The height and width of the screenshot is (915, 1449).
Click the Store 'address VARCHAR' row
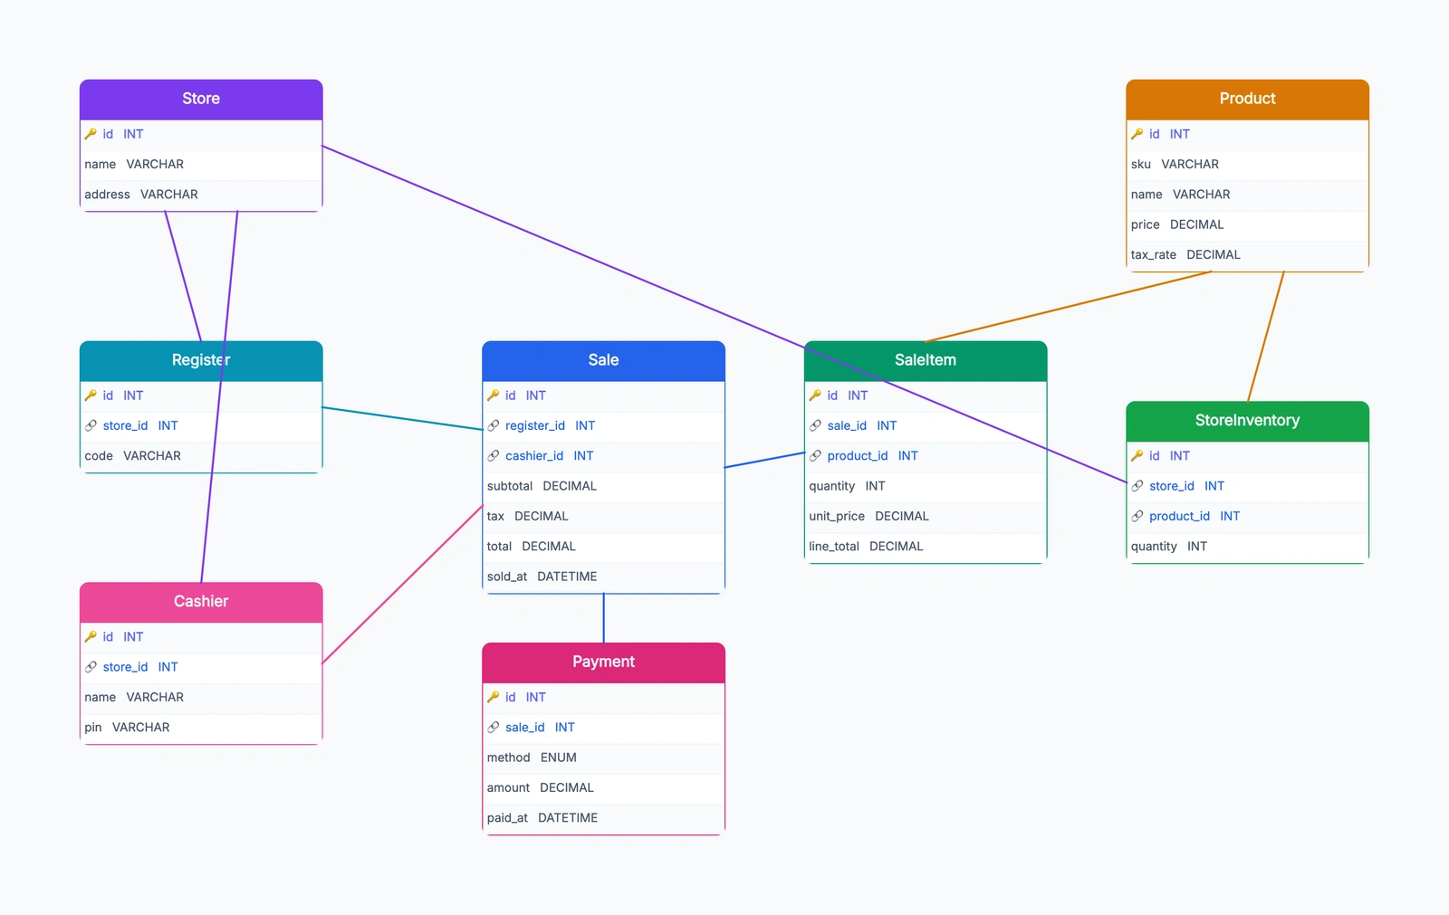point(201,195)
